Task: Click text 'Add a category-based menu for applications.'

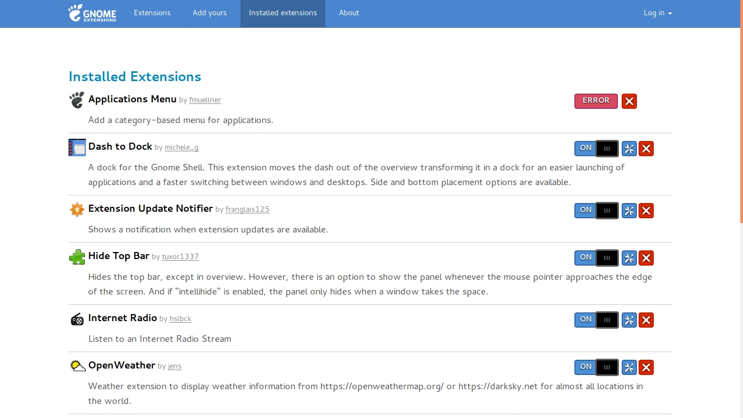Action: pyautogui.click(x=181, y=120)
